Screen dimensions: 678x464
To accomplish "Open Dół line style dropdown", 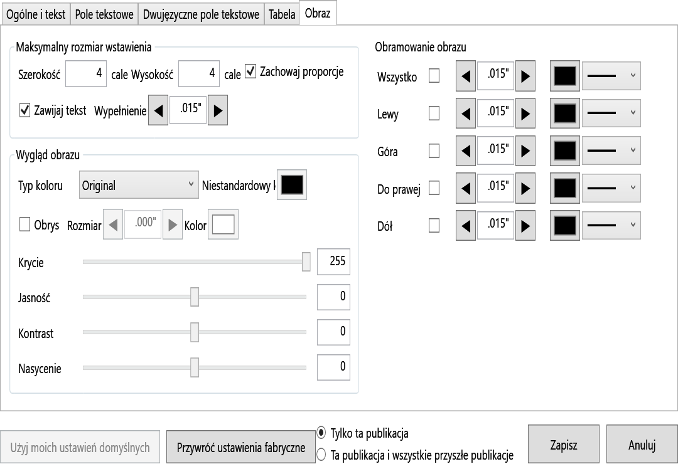I will click(611, 225).
